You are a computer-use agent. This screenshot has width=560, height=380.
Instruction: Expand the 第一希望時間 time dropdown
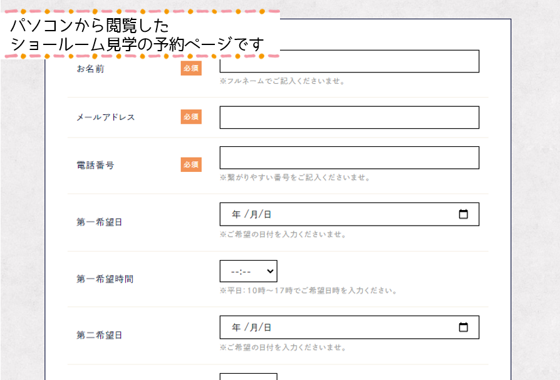[248, 271]
